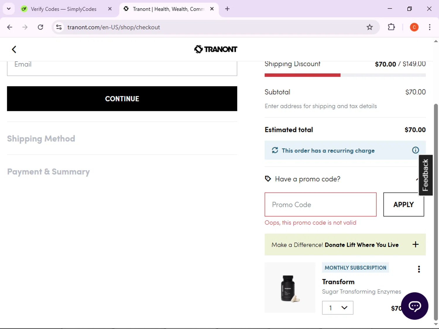This screenshot has width=439, height=329.
Task: Open the live chat bubble
Action: click(x=415, y=306)
